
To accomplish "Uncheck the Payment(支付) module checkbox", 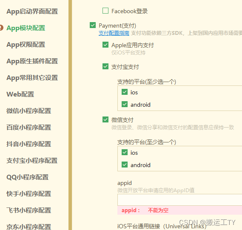I will [93, 25].
